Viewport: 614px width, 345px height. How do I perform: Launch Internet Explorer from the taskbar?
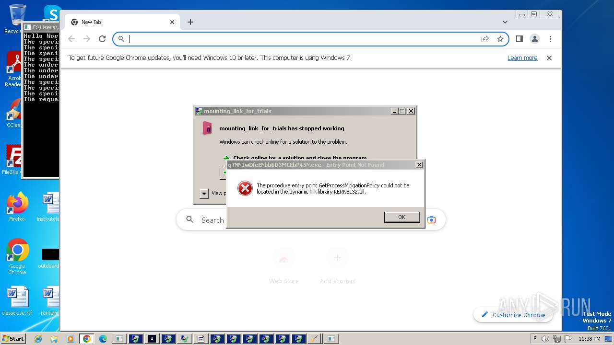pyautogui.click(x=38, y=339)
